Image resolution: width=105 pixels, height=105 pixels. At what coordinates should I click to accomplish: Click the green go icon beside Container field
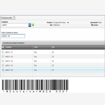tap(33, 25)
